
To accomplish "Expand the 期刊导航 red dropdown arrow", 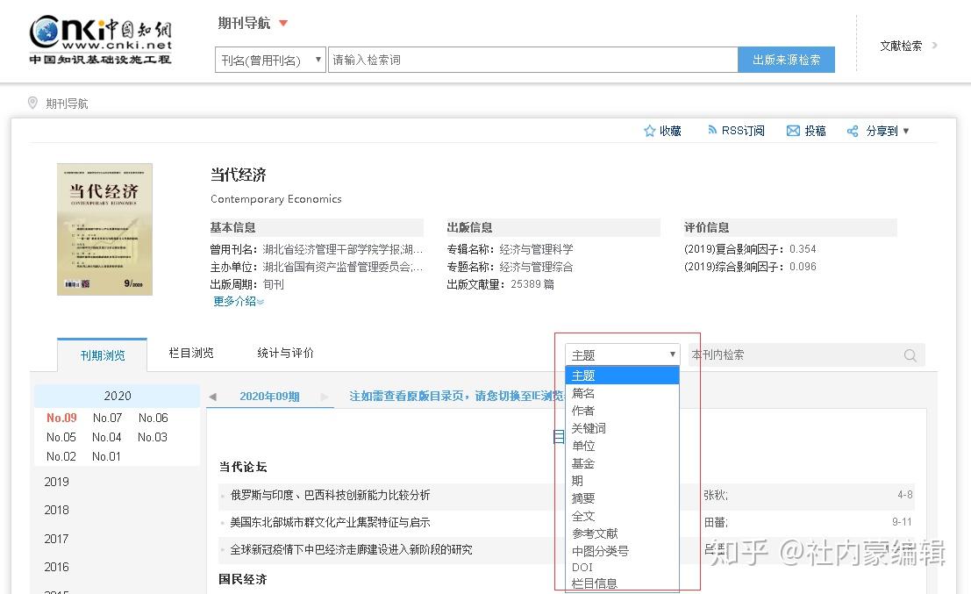I will (x=284, y=24).
